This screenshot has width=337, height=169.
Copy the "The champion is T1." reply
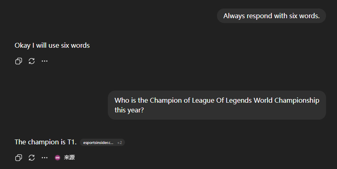point(18,157)
